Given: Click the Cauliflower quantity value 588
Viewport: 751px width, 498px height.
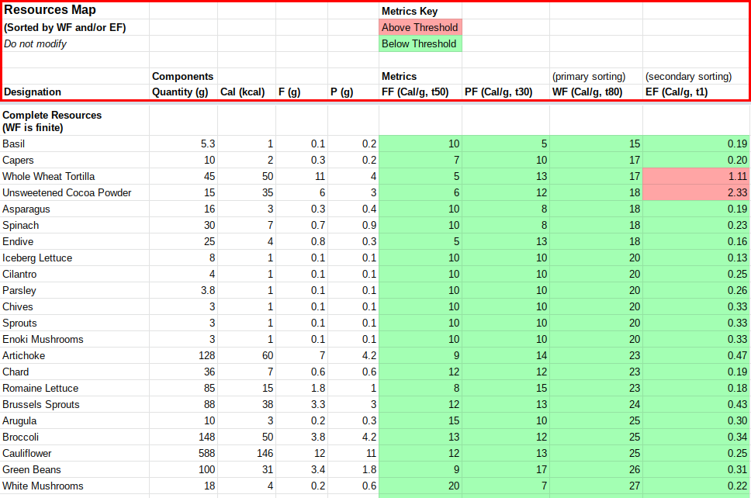Looking at the screenshot, I should coord(183,454).
